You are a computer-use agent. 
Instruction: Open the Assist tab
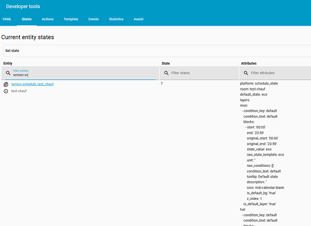(x=139, y=19)
